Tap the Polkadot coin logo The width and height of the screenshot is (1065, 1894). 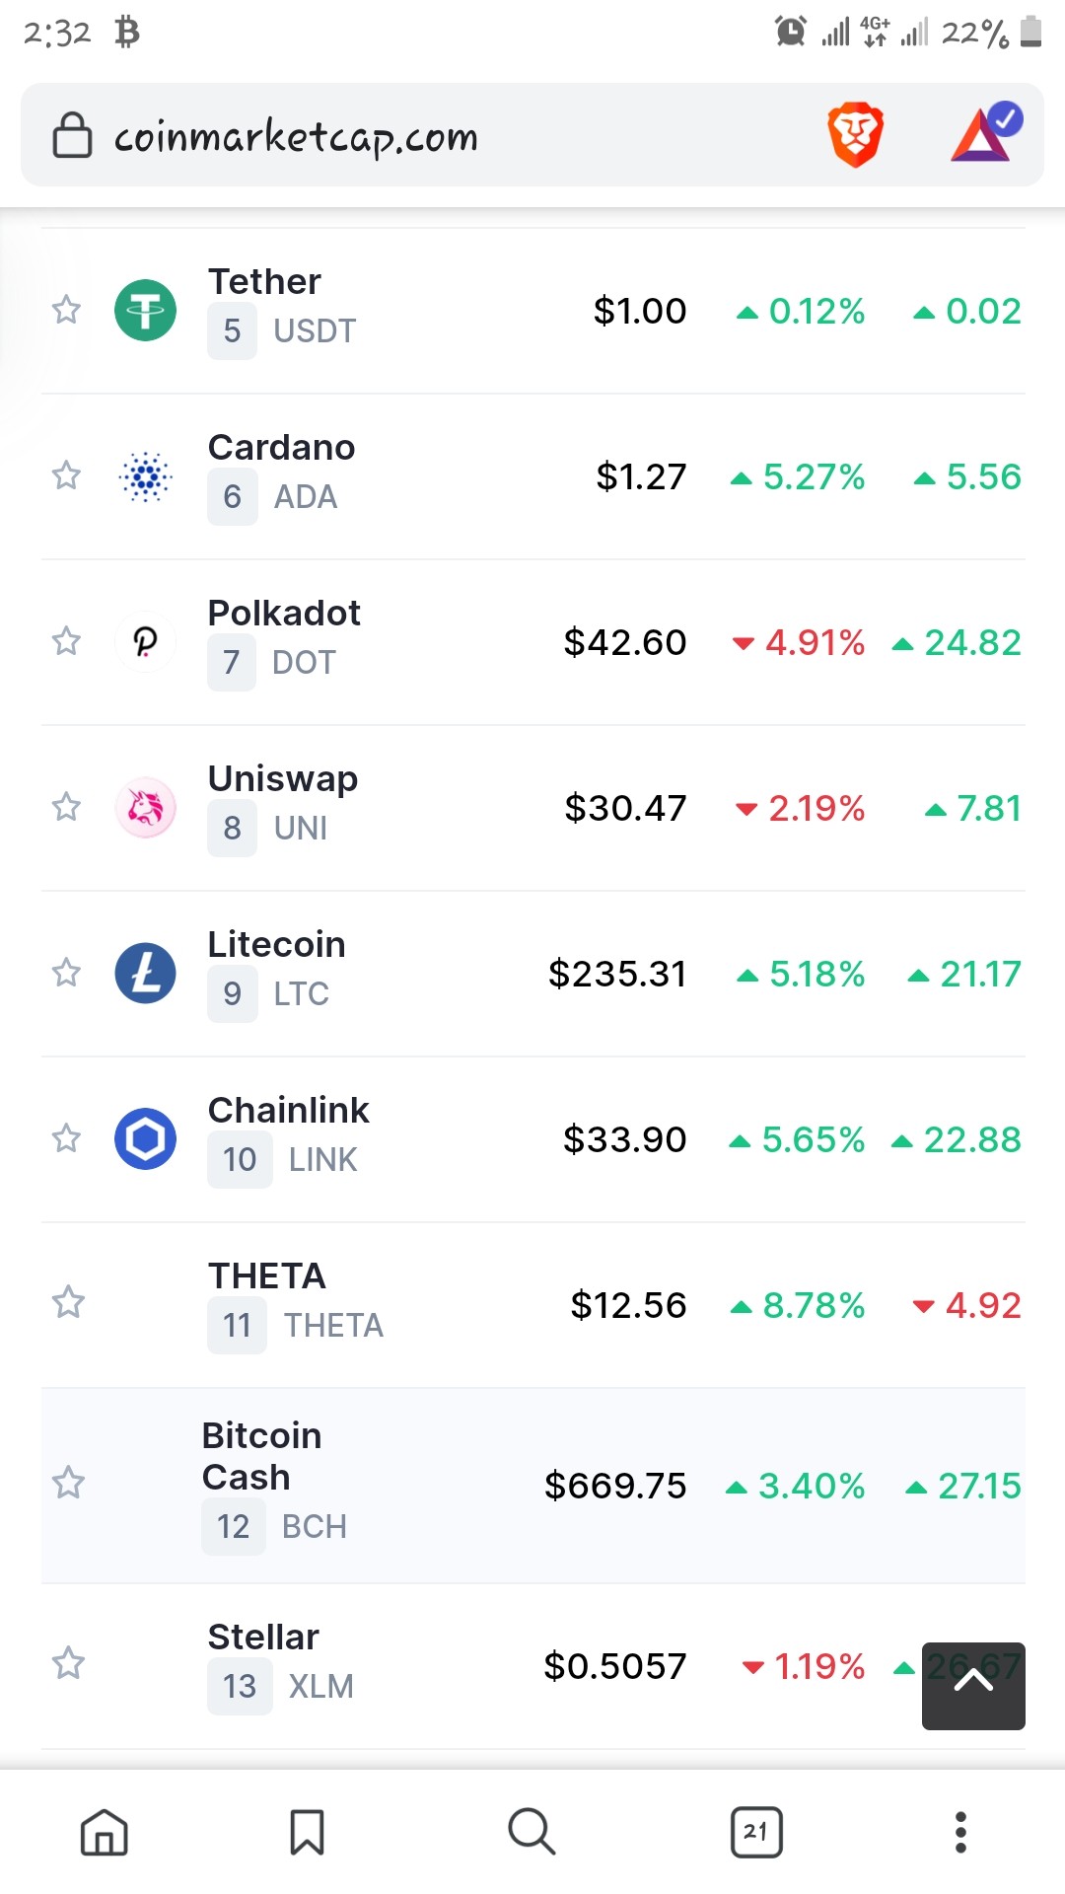tap(146, 641)
